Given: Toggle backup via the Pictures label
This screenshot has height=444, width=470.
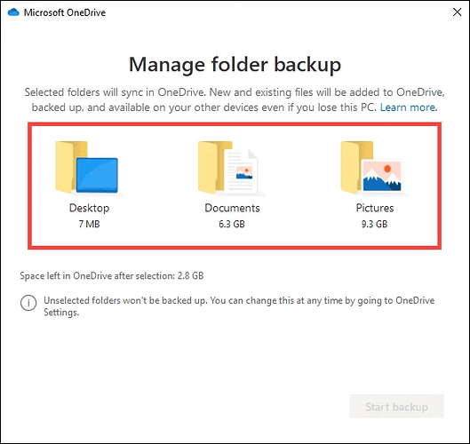Looking at the screenshot, I should [x=375, y=208].
